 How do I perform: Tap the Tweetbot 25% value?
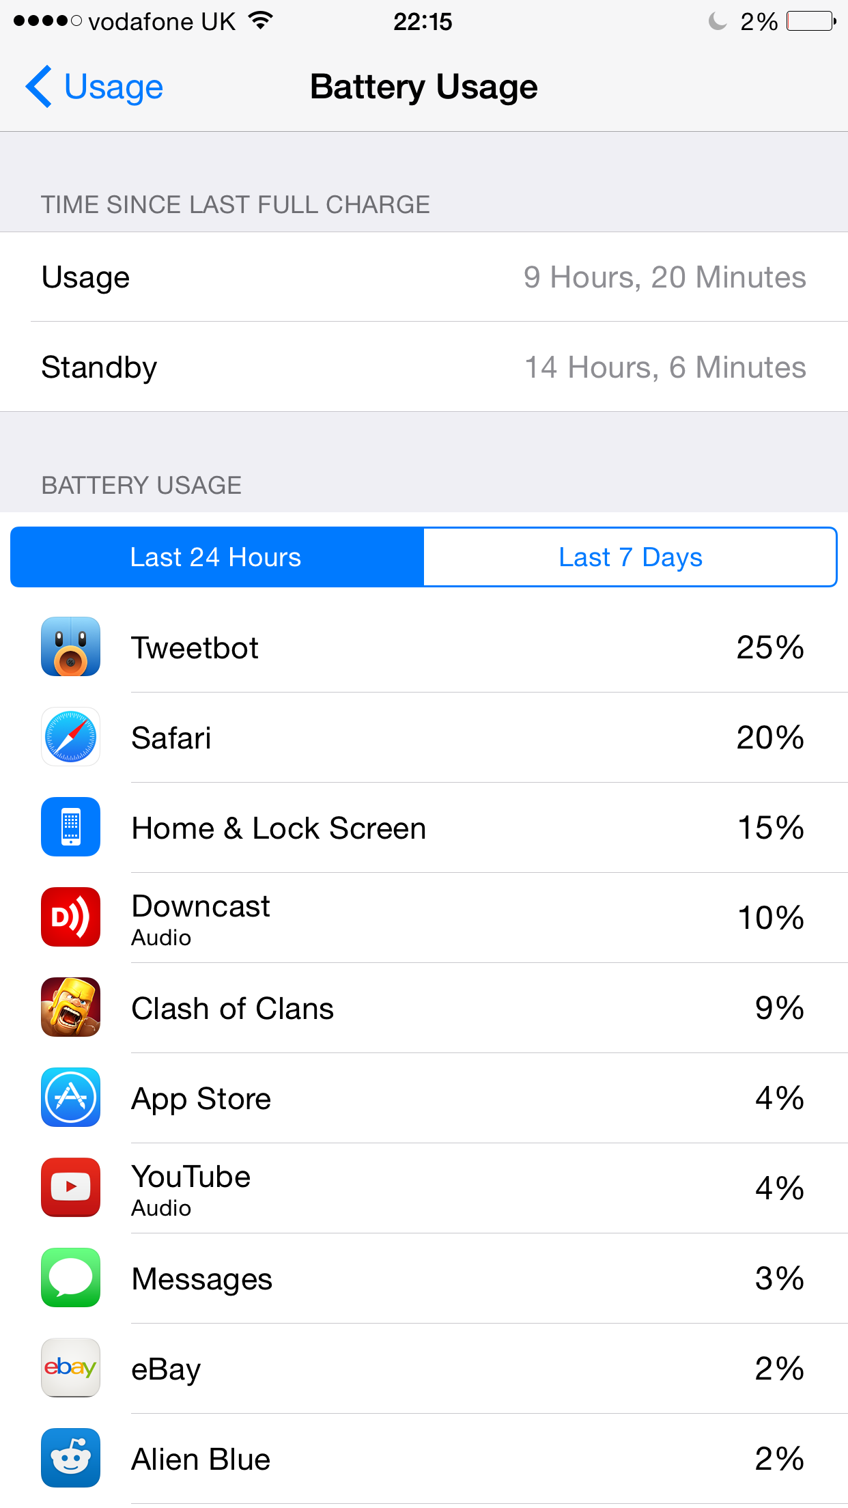click(x=770, y=647)
